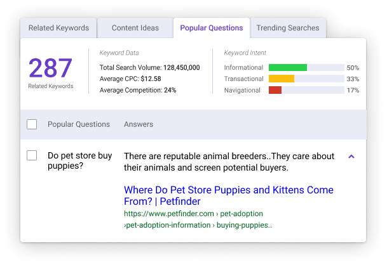
Task: Open the Content Ideas tab
Action: pos(135,28)
